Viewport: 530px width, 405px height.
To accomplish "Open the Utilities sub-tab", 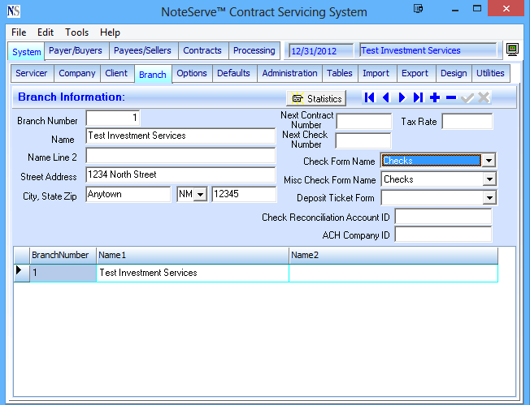I will (491, 73).
